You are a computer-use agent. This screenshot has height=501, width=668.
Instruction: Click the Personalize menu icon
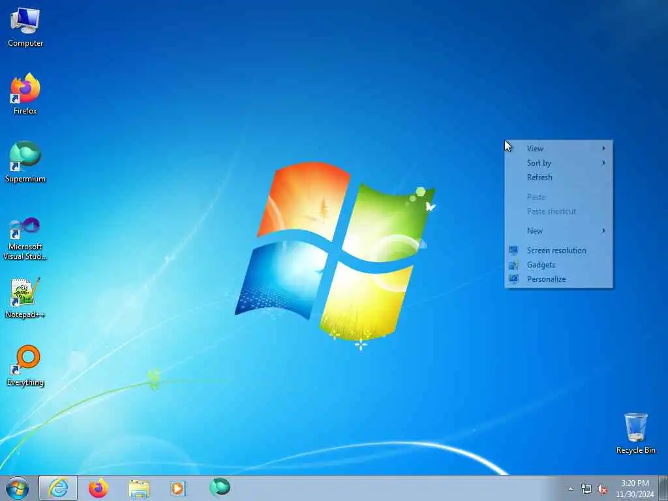[x=513, y=279]
